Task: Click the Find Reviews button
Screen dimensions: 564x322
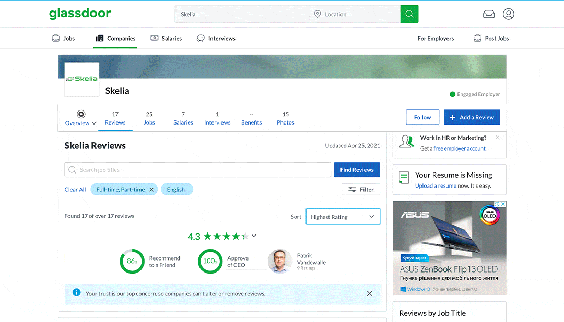Action: 357,170
